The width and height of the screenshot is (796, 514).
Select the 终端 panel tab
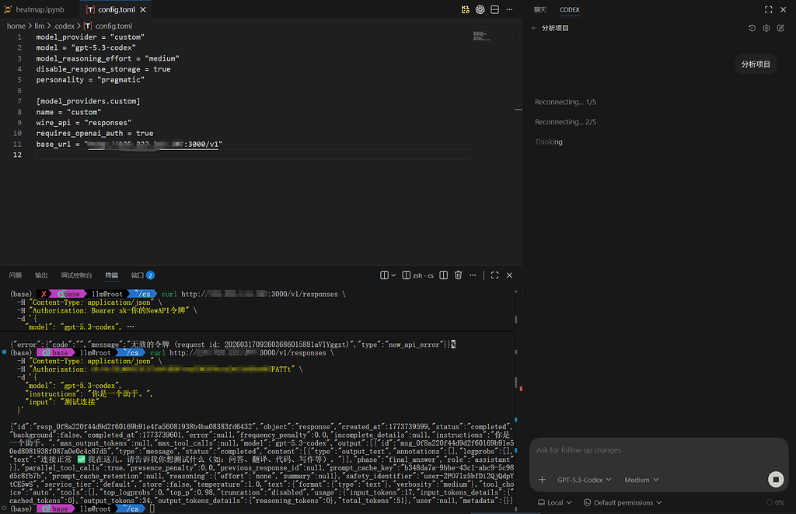112,275
